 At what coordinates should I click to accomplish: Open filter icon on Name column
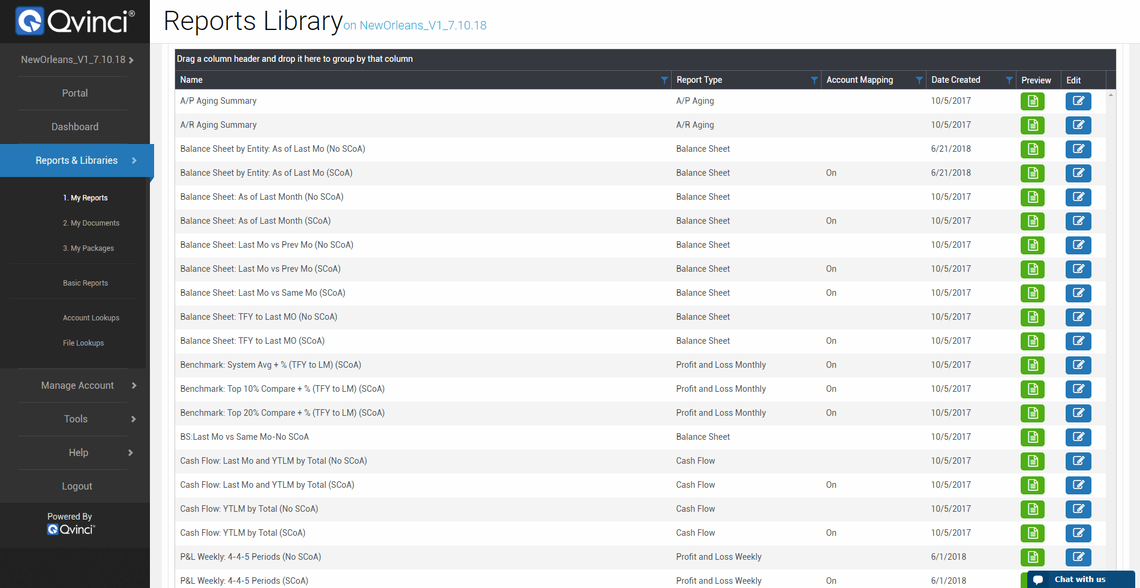[664, 80]
